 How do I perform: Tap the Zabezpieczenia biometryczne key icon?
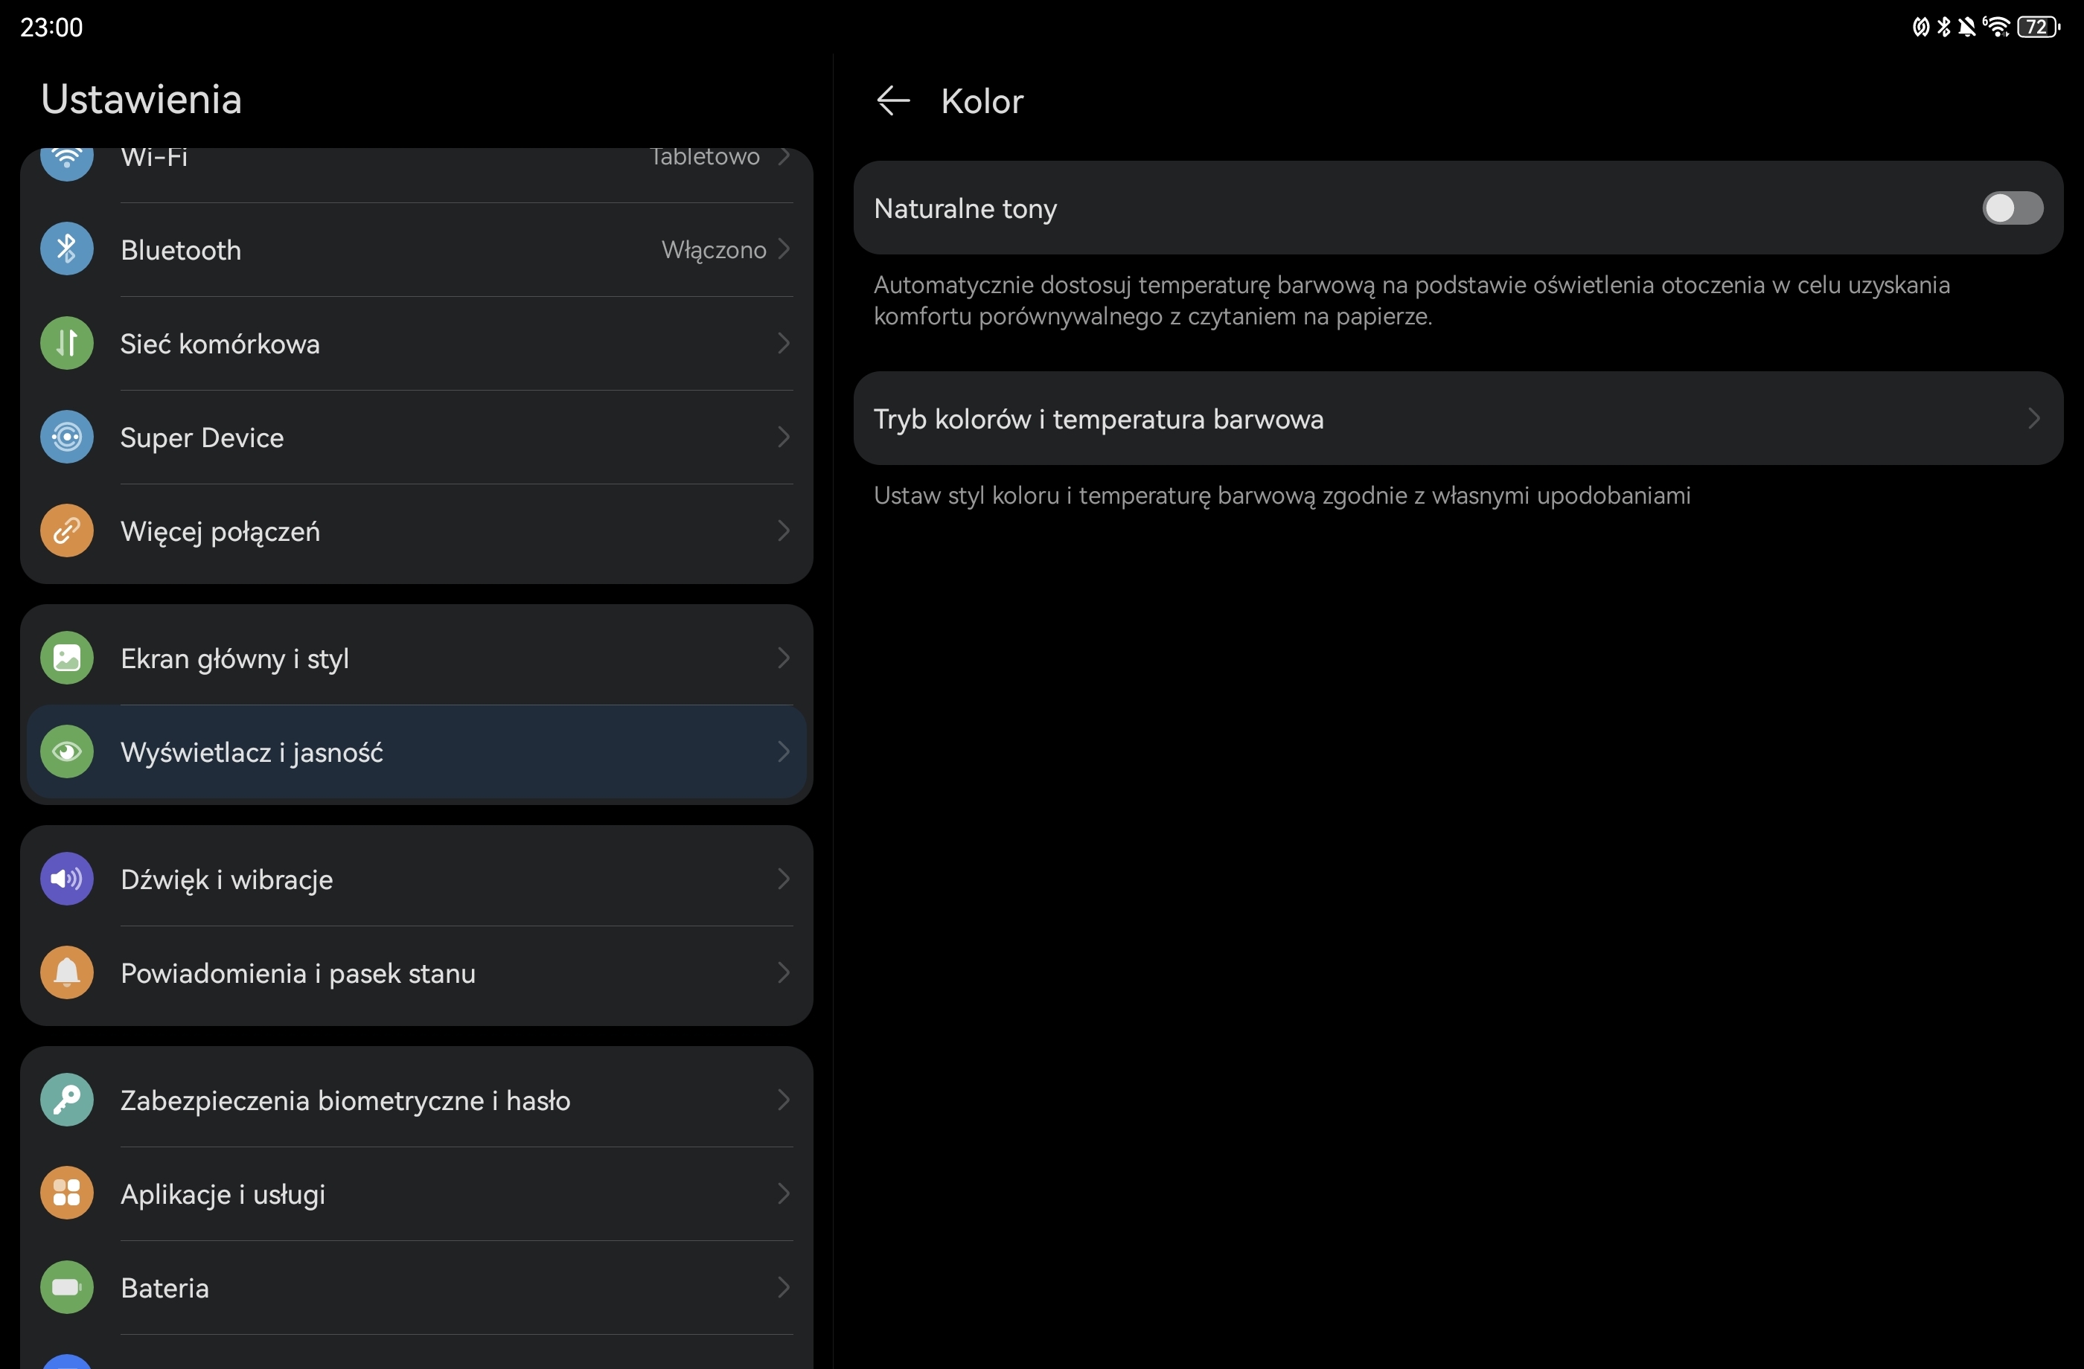[x=66, y=1100]
